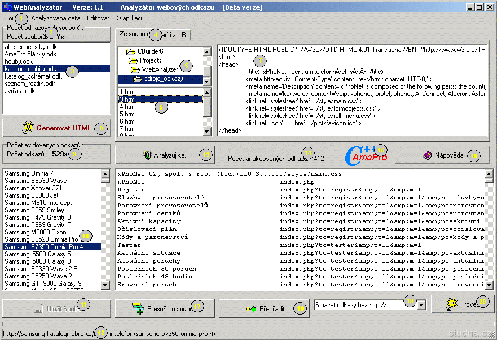This screenshot has width=497, height=340.
Task: Open the 'Smazat odkazy bez http://' dropdown
Action: point(421,305)
